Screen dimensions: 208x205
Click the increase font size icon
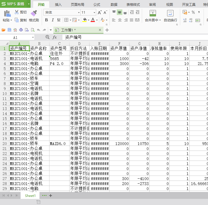click(100, 12)
